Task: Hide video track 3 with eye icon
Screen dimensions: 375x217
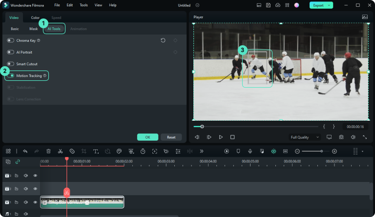Action: pos(35,176)
